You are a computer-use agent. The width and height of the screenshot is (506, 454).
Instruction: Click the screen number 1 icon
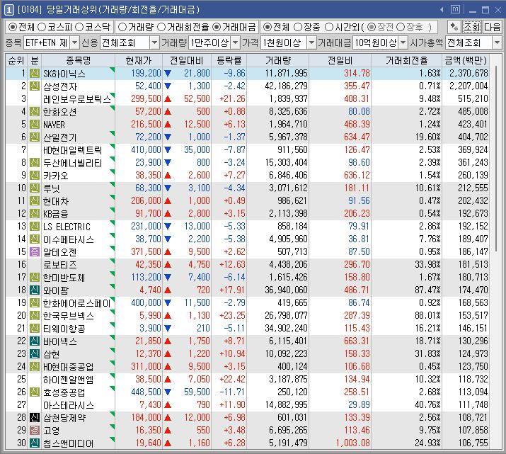(8, 10)
